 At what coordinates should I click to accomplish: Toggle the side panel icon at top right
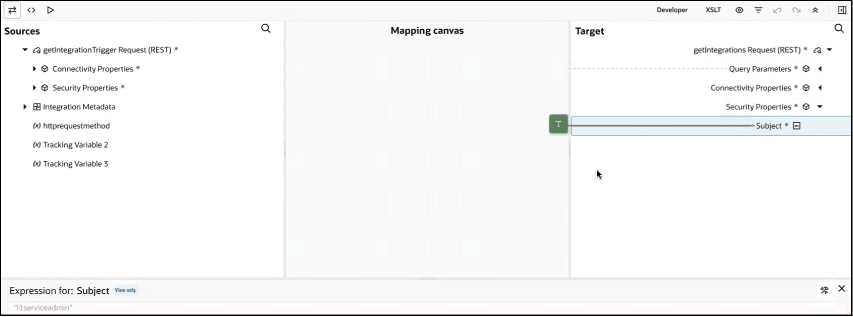(x=842, y=10)
